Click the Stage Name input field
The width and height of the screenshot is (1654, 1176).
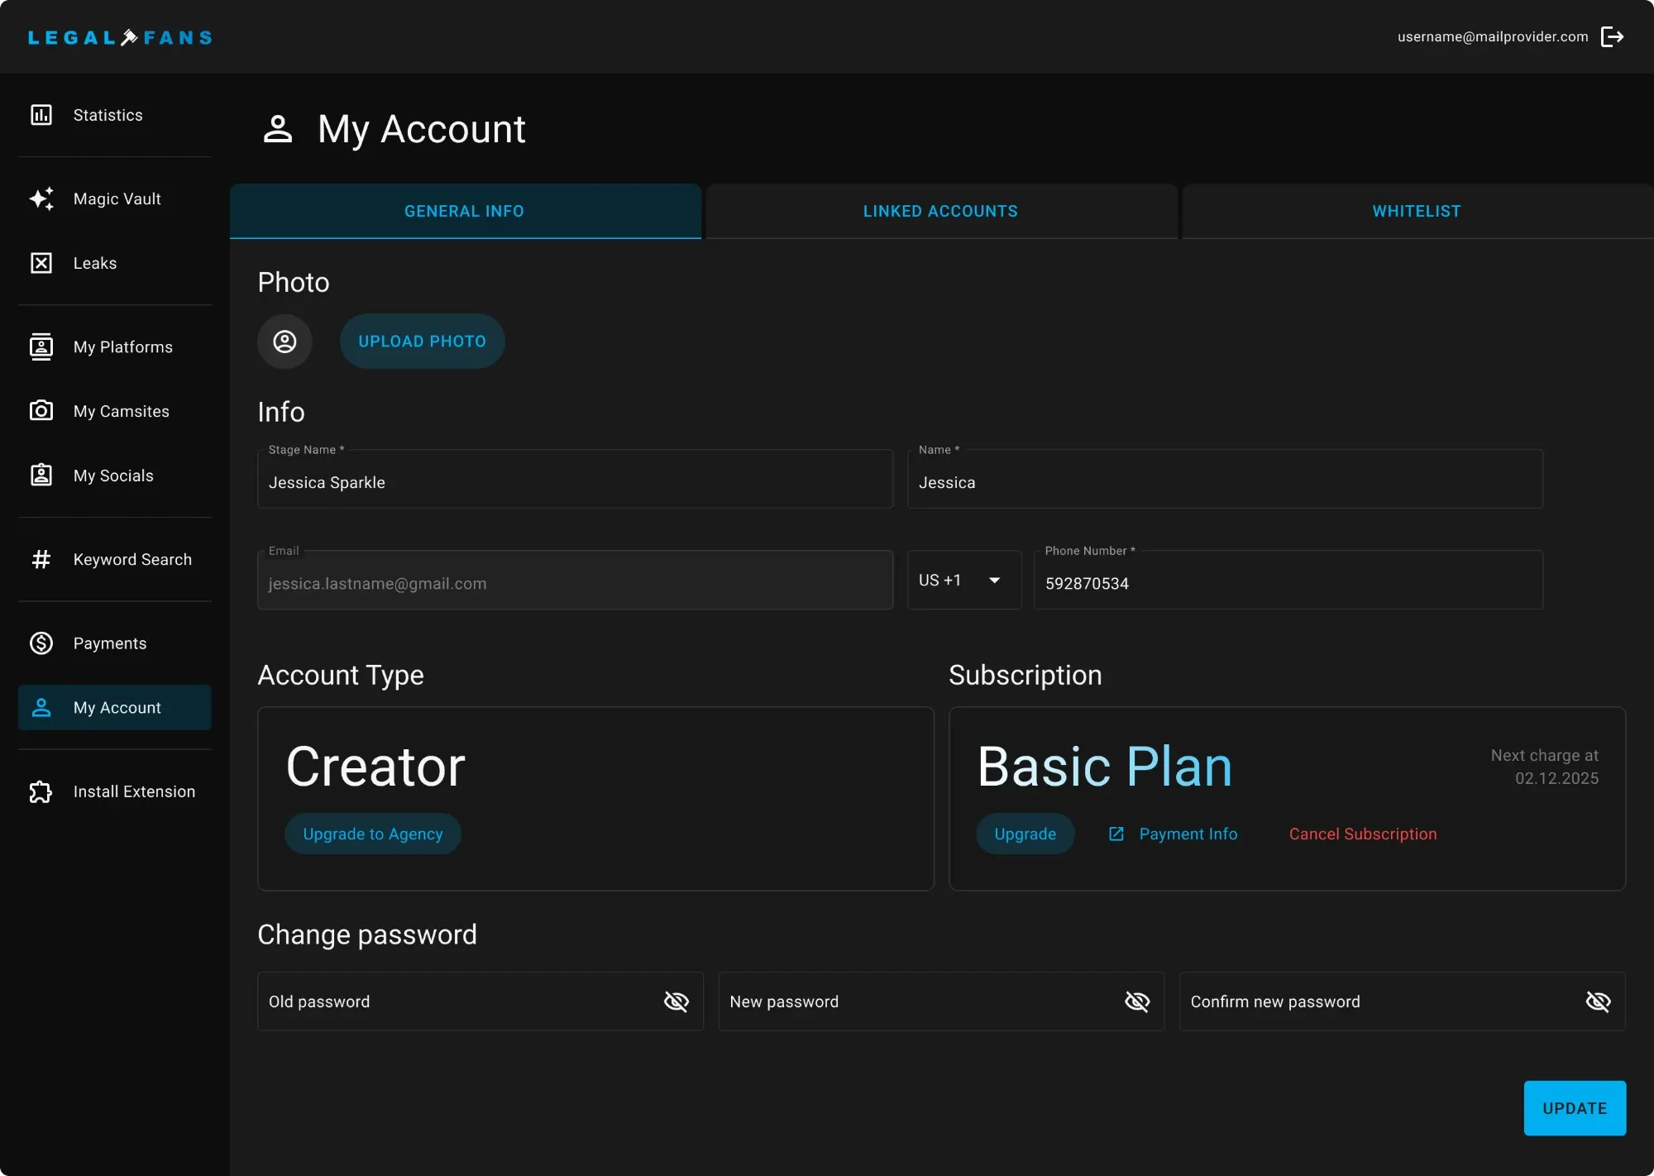[x=575, y=479]
